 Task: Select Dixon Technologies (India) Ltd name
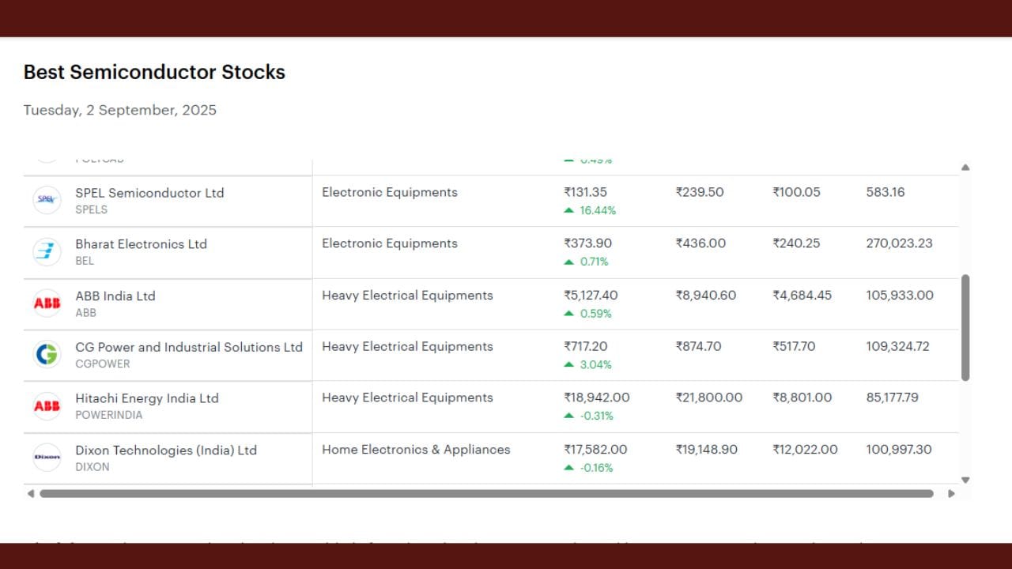(x=166, y=450)
